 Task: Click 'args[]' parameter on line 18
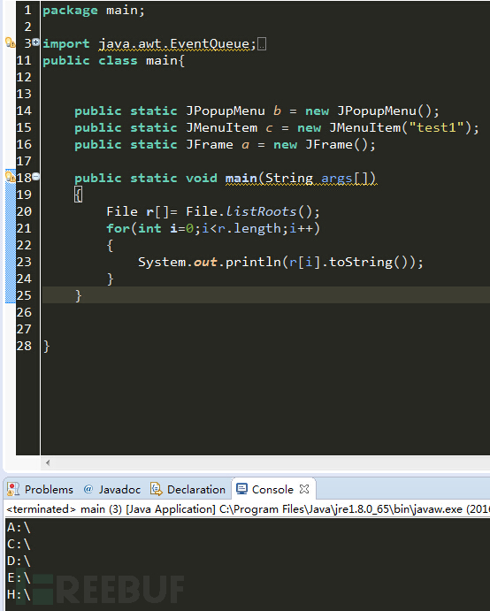point(345,179)
